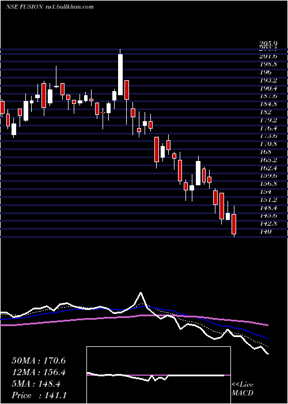
Task: Click the NSE FUSION chart title
Action: 24,7
